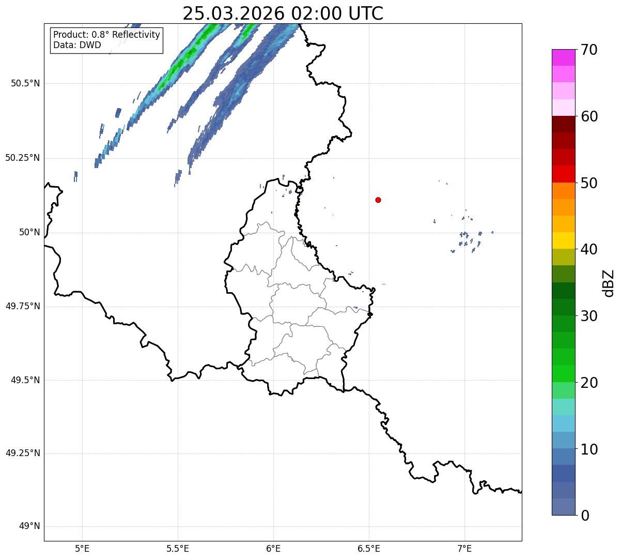Click the title 25.03.2026 02:00 UTC

click(x=283, y=13)
